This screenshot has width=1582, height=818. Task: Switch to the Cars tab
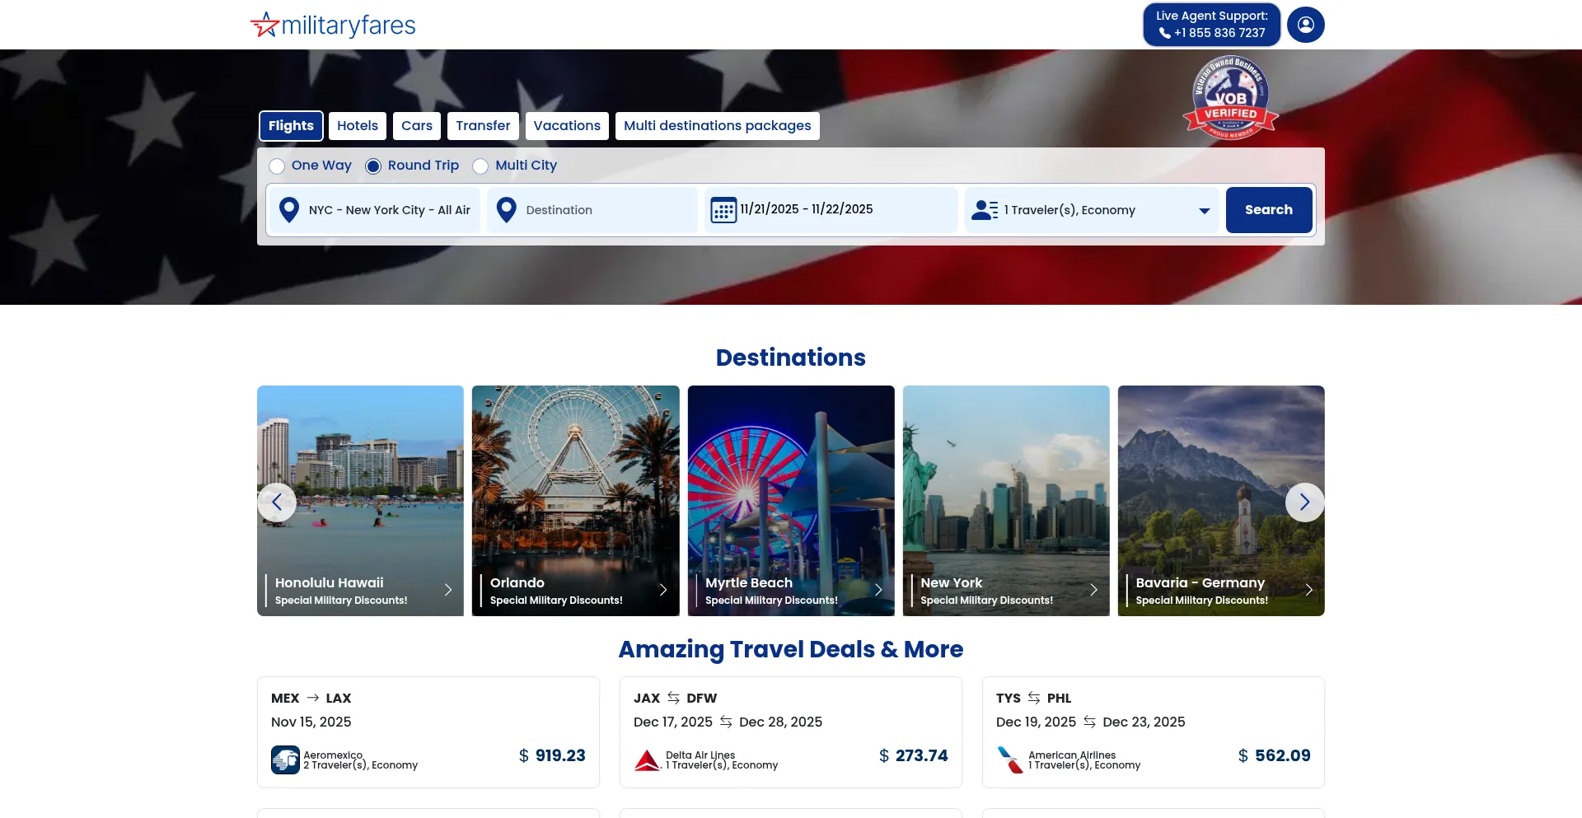pyautogui.click(x=417, y=126)
